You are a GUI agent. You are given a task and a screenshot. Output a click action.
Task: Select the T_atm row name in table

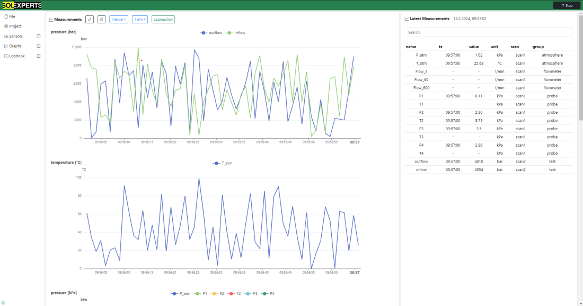421,63
